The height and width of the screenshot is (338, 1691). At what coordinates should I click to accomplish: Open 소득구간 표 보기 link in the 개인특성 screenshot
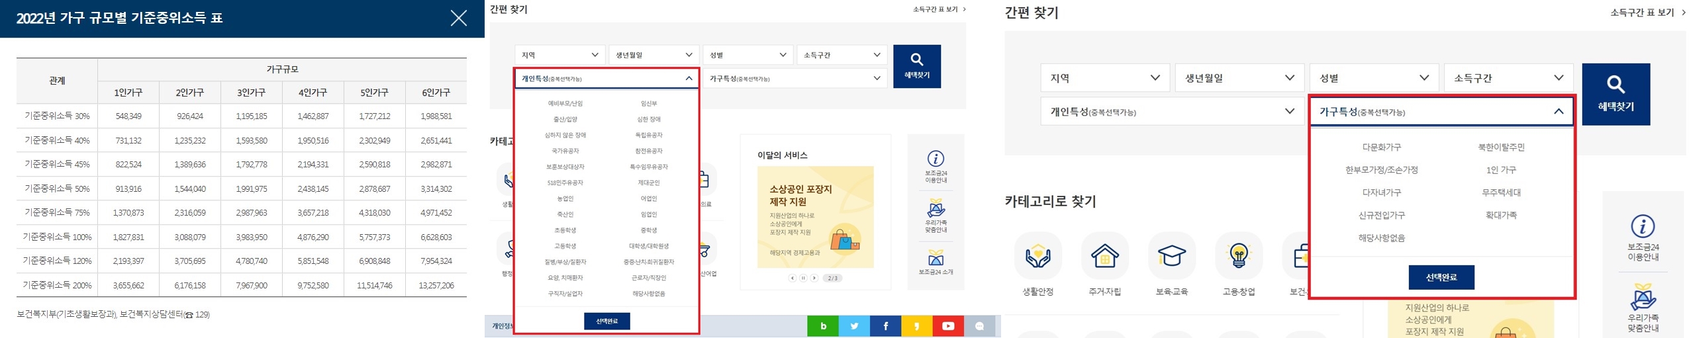click(x=940, y=9)
